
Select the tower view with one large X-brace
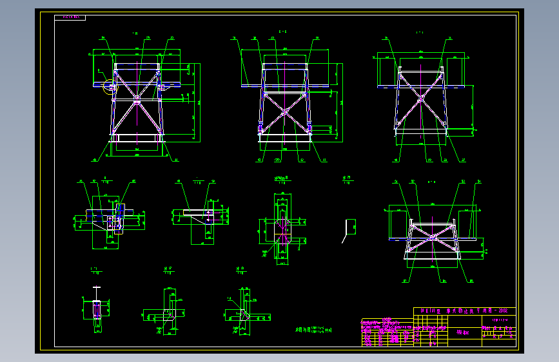tap(424, 99)
